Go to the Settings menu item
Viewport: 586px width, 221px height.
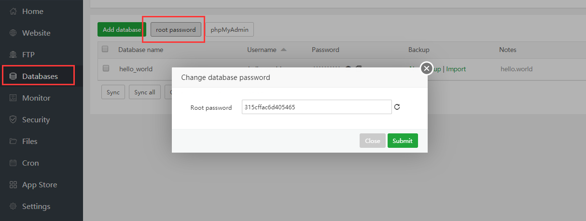36,206
